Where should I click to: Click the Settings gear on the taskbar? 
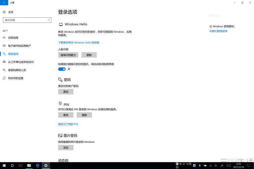point(46,165)
